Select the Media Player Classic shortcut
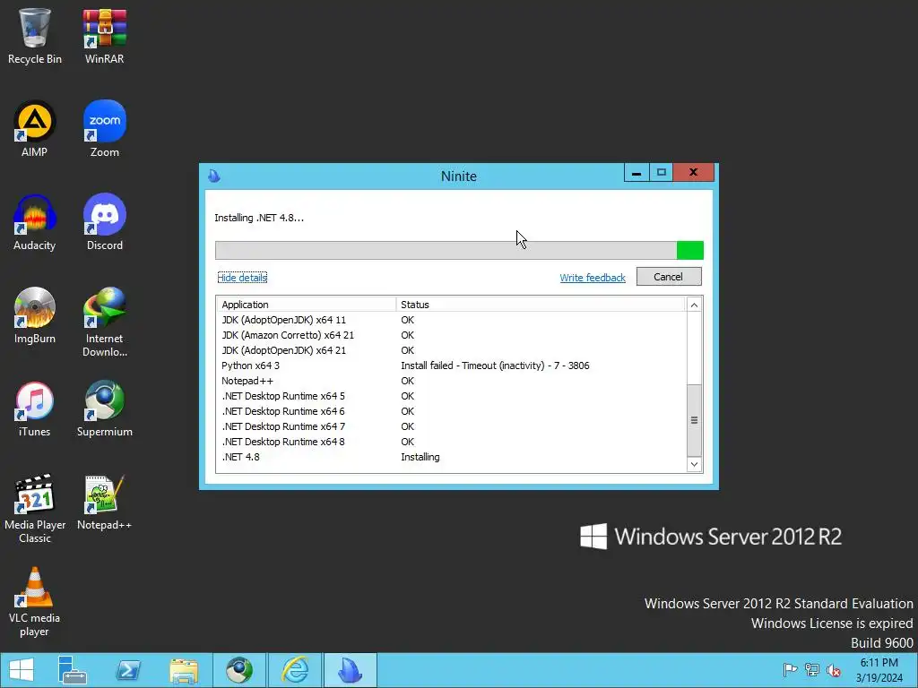This screenshot has width=918, height=688. (35, 509)
